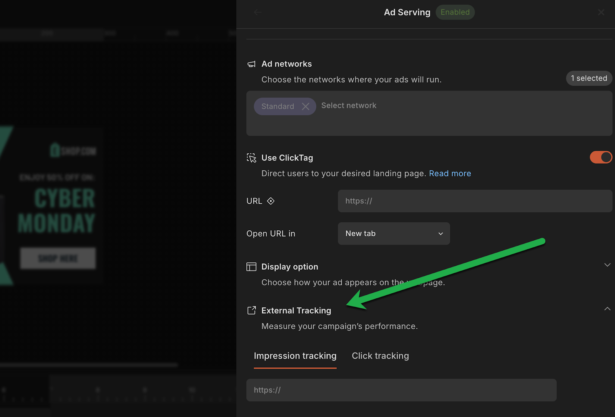Remove the Standard network tag
615x417 pixels.
[x=306, y=106]
